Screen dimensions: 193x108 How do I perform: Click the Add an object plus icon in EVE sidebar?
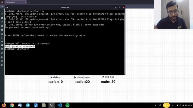pos(2,14)
